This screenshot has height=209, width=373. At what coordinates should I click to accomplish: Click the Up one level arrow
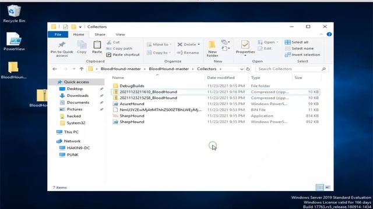point(82,69)
